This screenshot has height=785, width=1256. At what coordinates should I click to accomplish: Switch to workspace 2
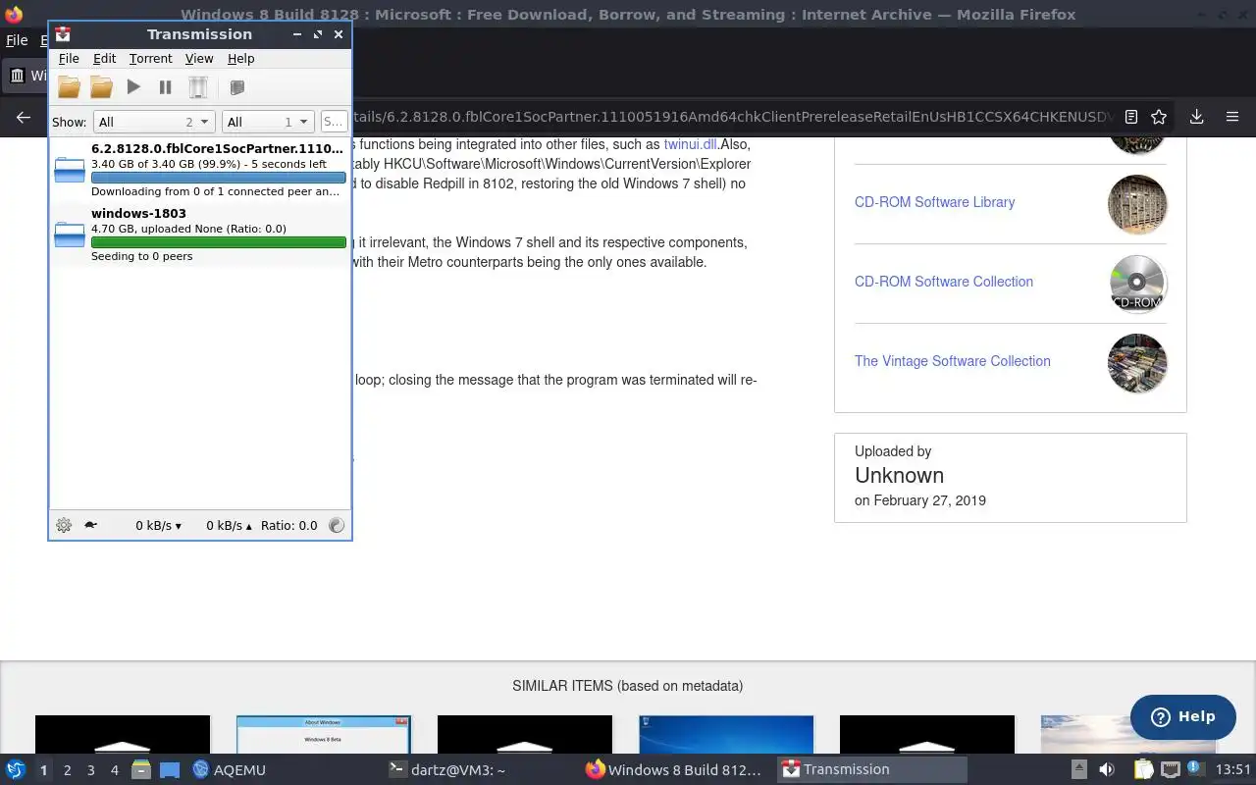(67, 770)
